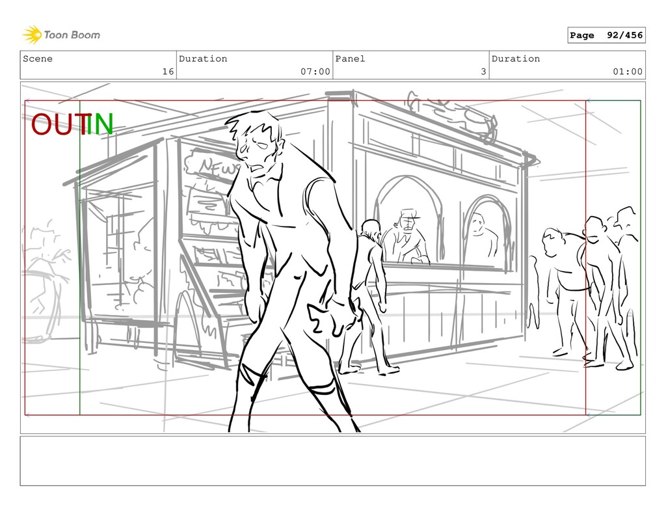This screenshot has width=666, height=516.
Task: Click the green IN camera label
Action: (100, 124)
